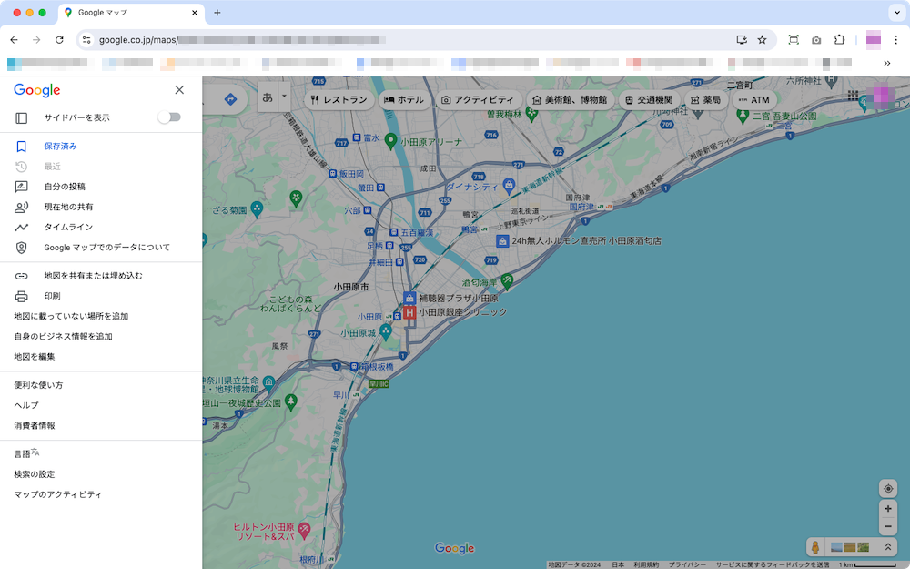Filter map by ホテル
The image size is (910, 569).
[x=404, y=100]
